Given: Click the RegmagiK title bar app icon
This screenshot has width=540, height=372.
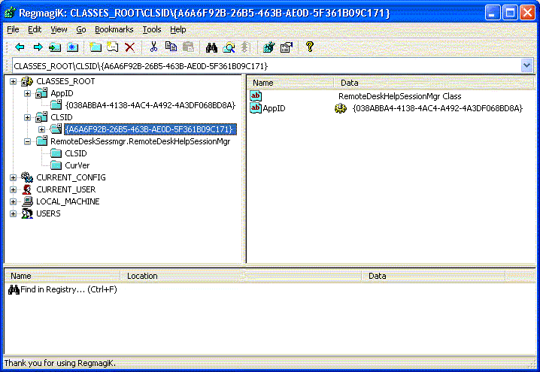Looking at the screenshot, I should click(10, 13).
